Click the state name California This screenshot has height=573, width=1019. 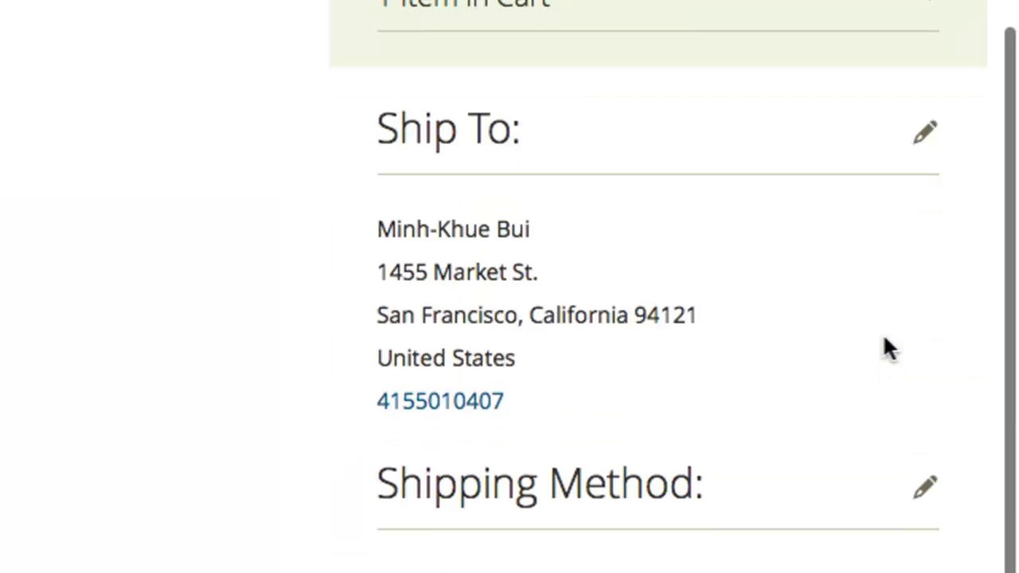[x=579, y=315]
